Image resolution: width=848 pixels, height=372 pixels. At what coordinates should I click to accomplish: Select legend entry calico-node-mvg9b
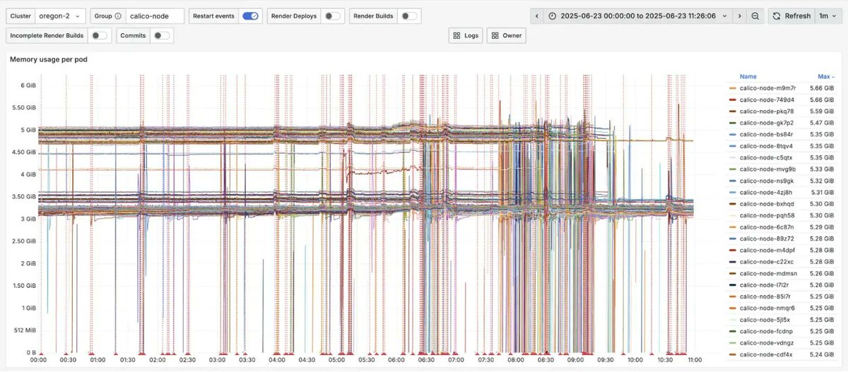(x=767, y=169)
